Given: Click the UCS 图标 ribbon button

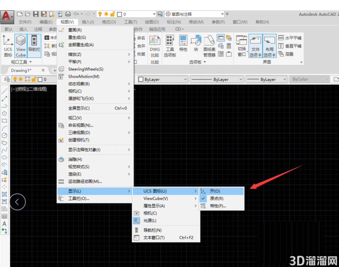Looking at the screenshot, I should 8,46.
